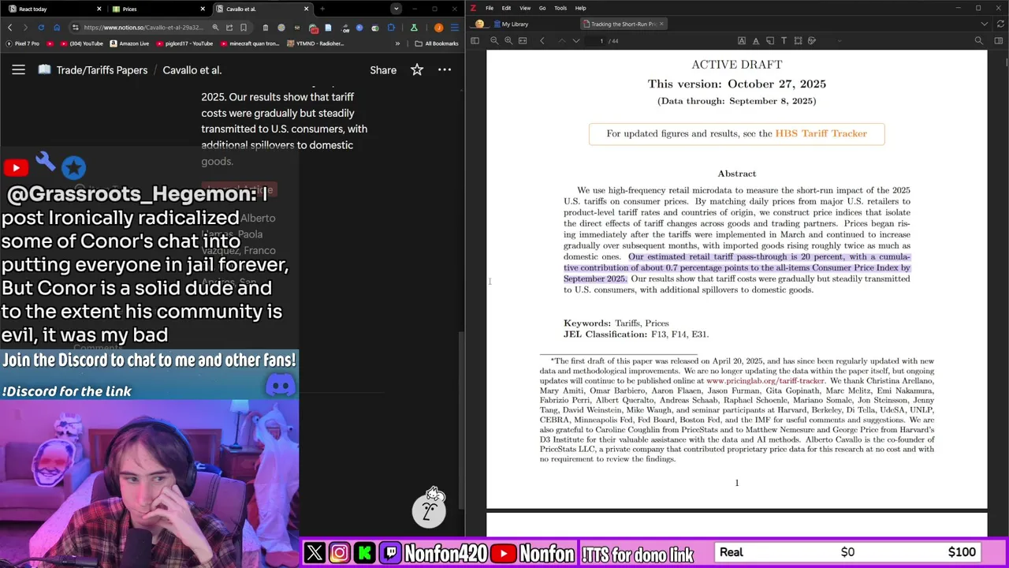Image resolution: width=1009 pixels, height=568 pixels.
Task: Go to next page in Zotero reader
Action: point(576,40)
